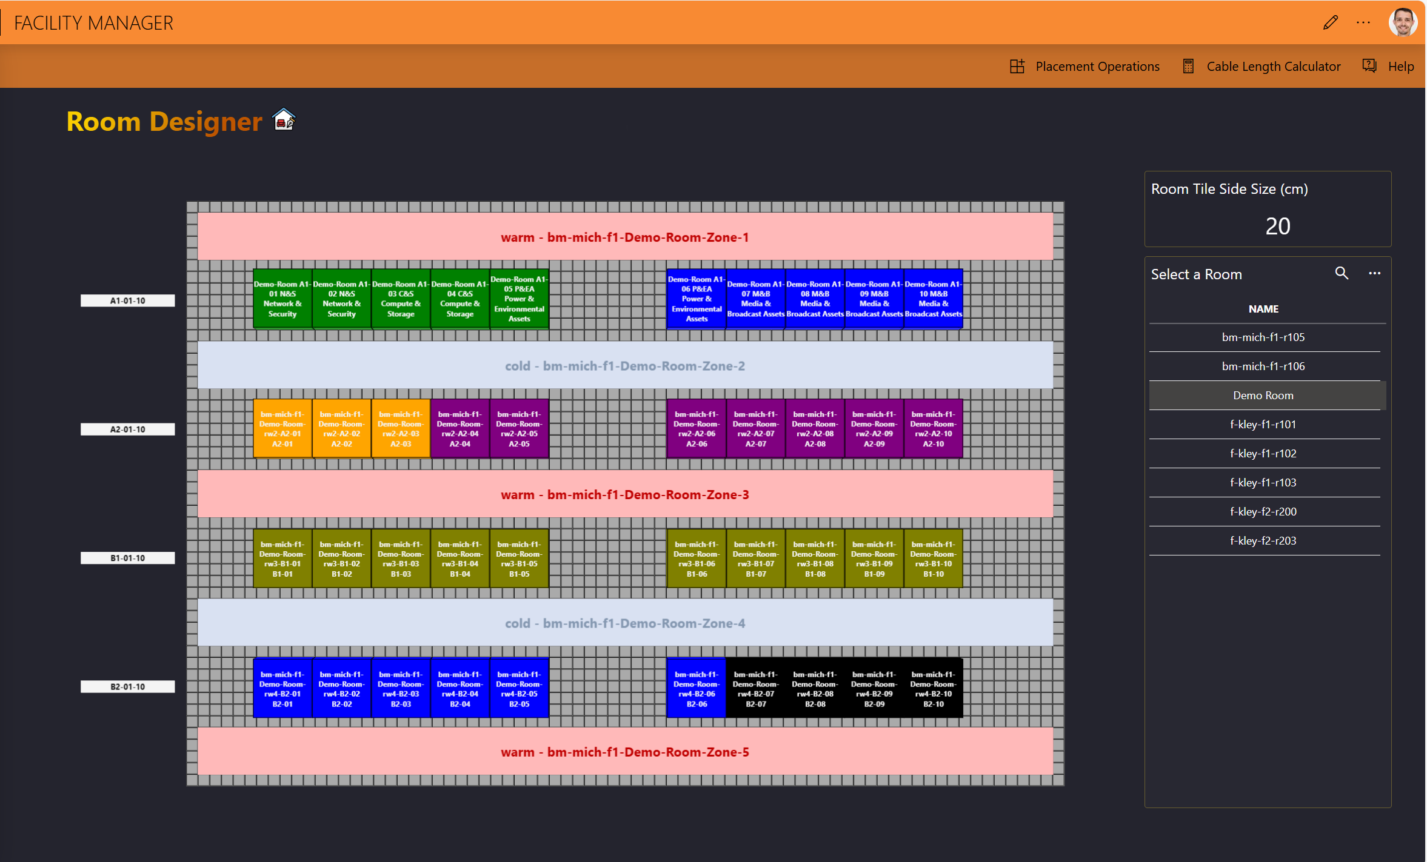Open Placement Operations menu item

click(x=1097, y=67)
